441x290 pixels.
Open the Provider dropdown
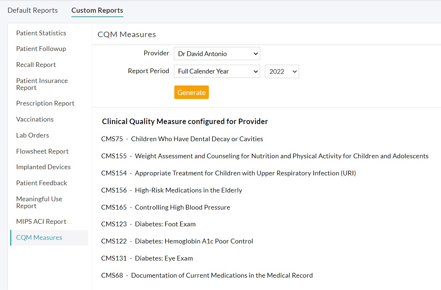click(x=216, y=53)
